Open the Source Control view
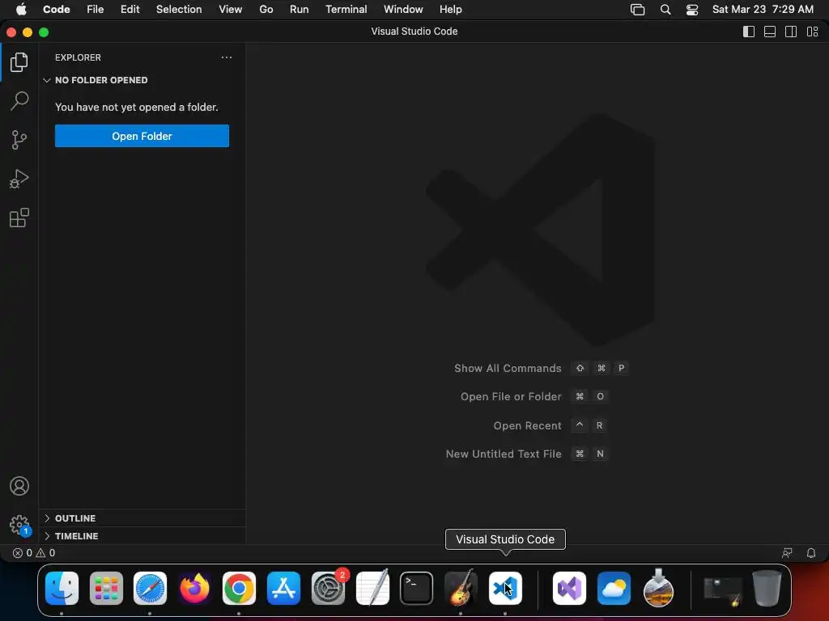The image size is (829, 621). click(x=19, y=140)
